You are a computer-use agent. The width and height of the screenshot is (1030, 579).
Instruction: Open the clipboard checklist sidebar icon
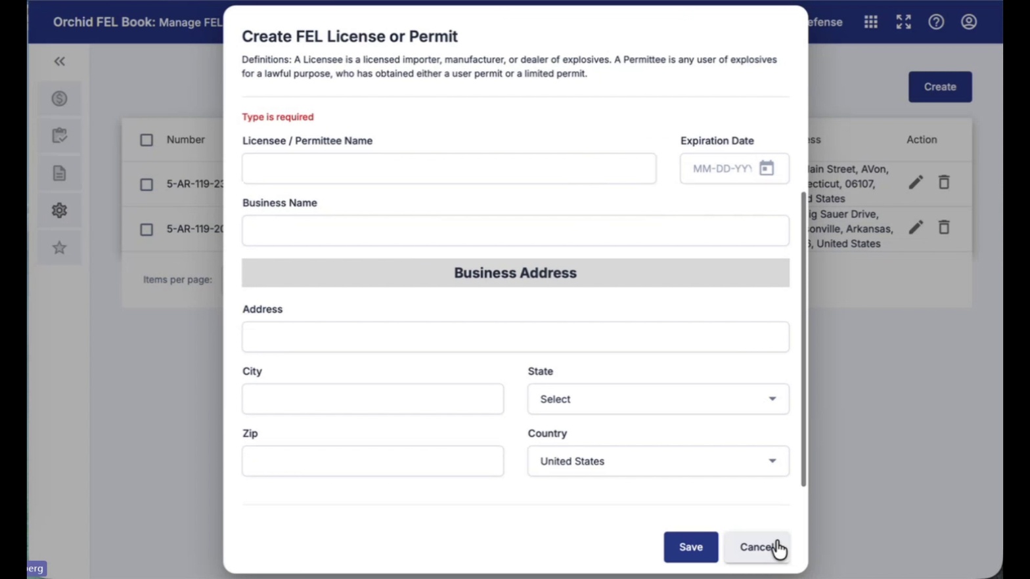(x=60, y=136)
